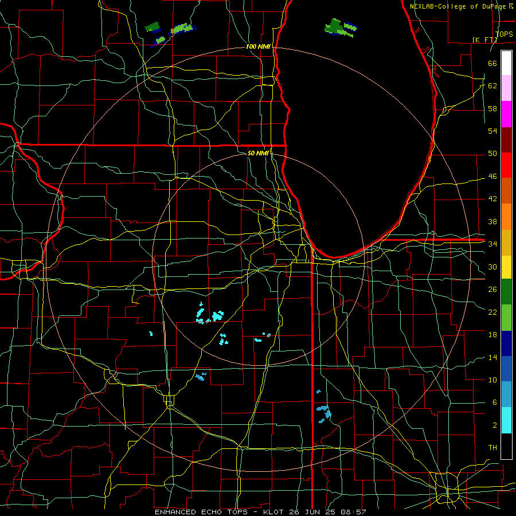Click the light pink swatch on the TOPS scale
Viewport: 516px width, 516px height.
[506, 88]
